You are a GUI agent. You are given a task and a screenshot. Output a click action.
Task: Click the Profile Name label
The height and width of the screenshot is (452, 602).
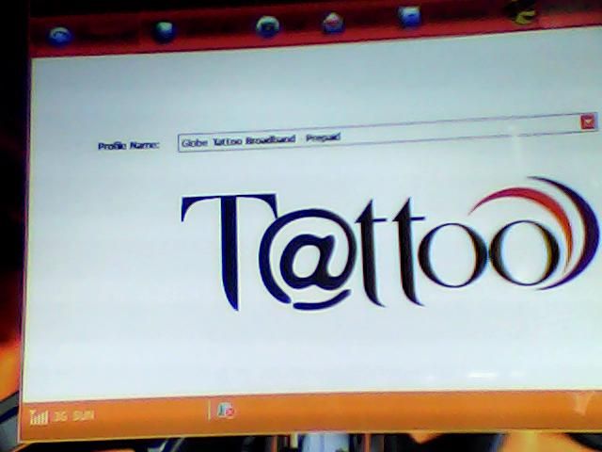click(x=129, y=145)
